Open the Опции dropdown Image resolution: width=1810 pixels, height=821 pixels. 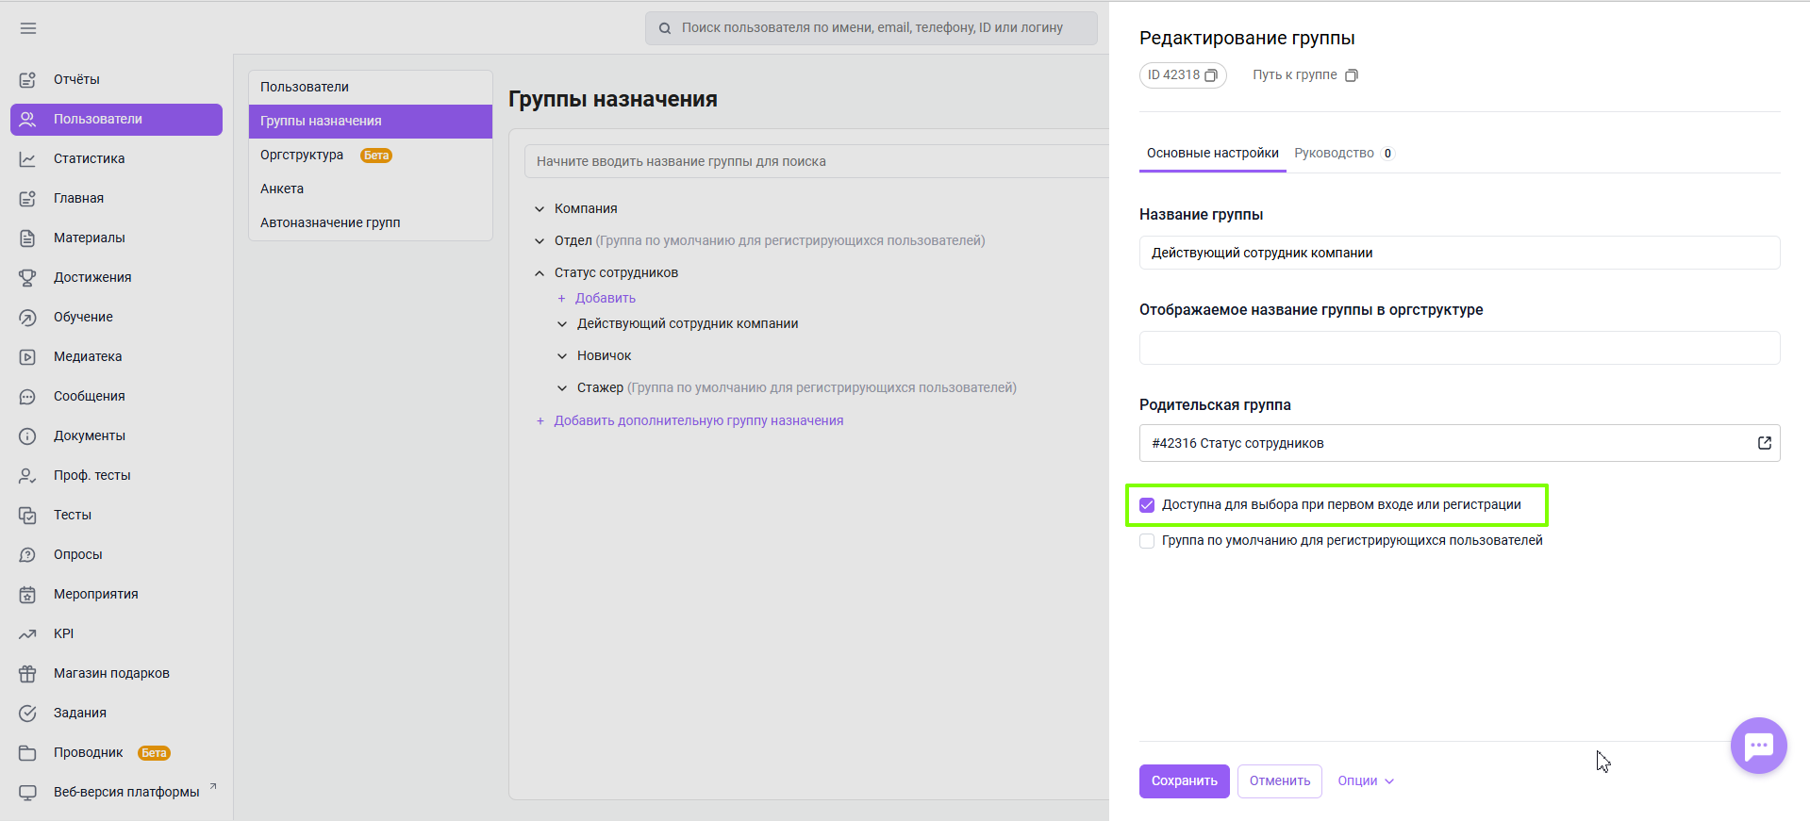point(1366,780)
